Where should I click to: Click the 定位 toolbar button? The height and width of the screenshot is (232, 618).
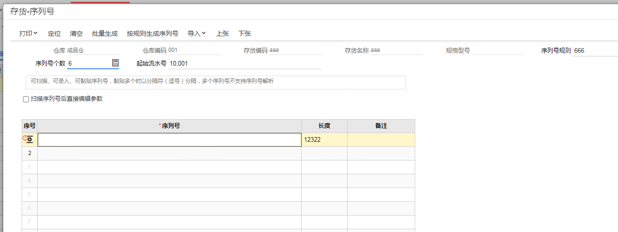tap(54, 33)
